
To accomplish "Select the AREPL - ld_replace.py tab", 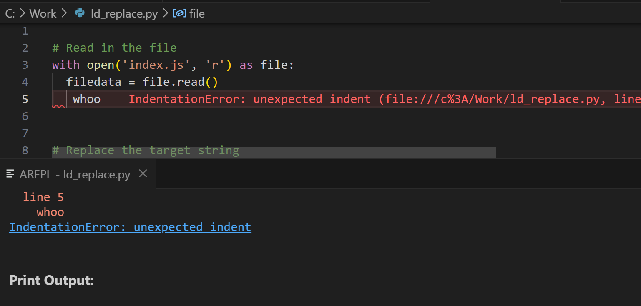I will 75,174.
